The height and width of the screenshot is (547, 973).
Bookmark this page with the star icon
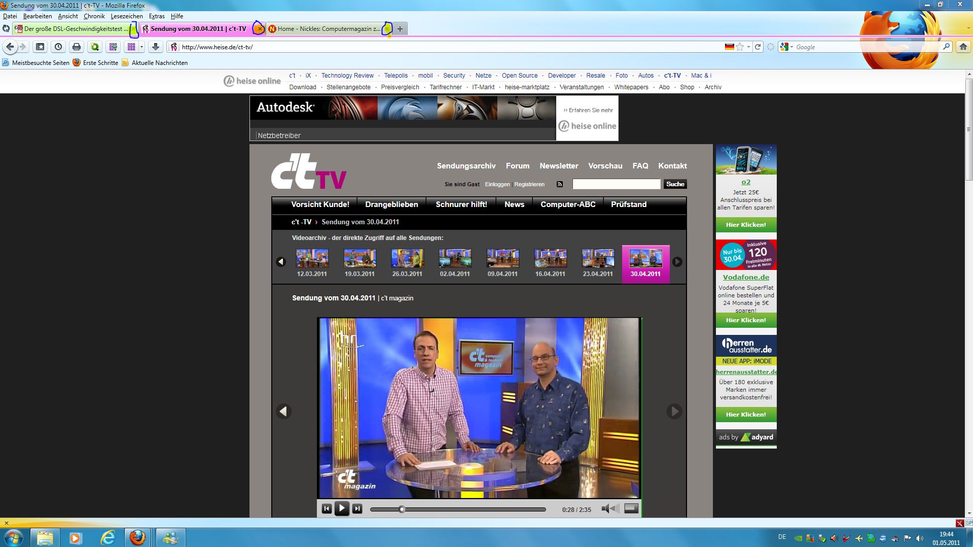point(740,47)
